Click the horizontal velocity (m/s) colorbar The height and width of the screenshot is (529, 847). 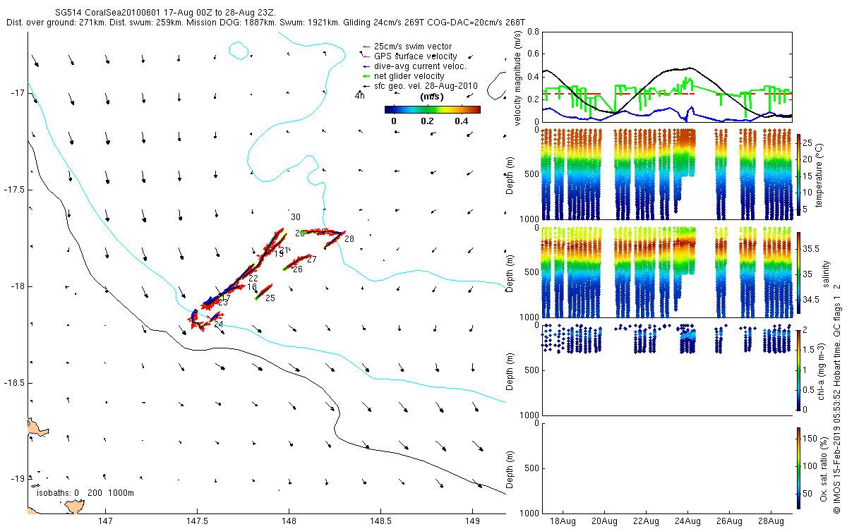[432, 109]
